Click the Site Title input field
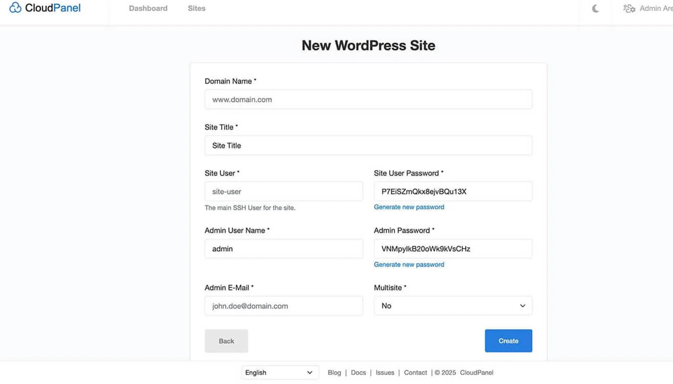The height and width of the screenshot is (384, 673). coord(368,145)
